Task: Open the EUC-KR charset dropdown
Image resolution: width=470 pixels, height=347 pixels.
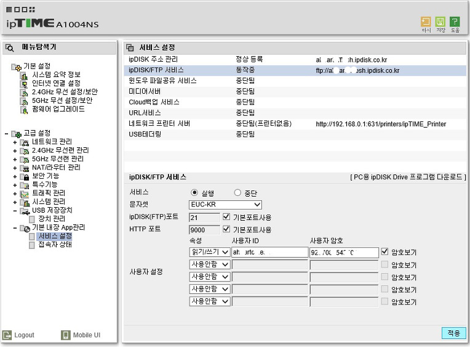Action: [x=225, y=205]
